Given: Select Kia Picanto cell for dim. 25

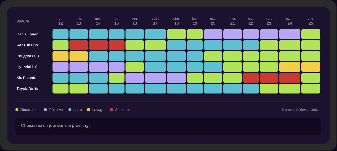Looking at the screenshot, I should [311, 78].
